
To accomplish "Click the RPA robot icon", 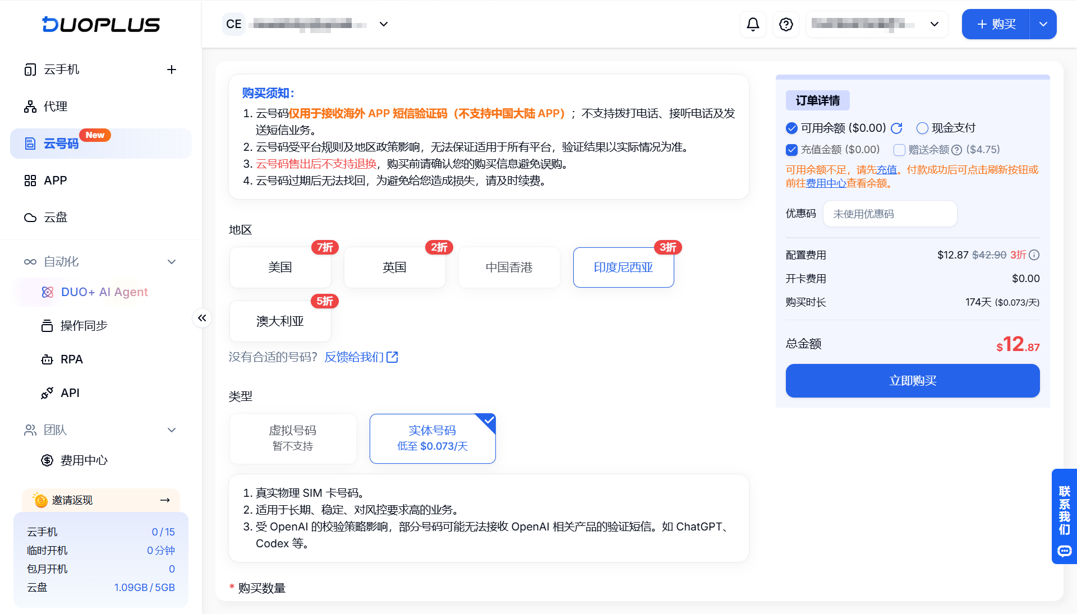I will [47, 359].
